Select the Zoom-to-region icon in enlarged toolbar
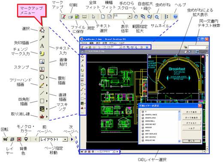The image size is (223, 162). (x=143, y=17)
